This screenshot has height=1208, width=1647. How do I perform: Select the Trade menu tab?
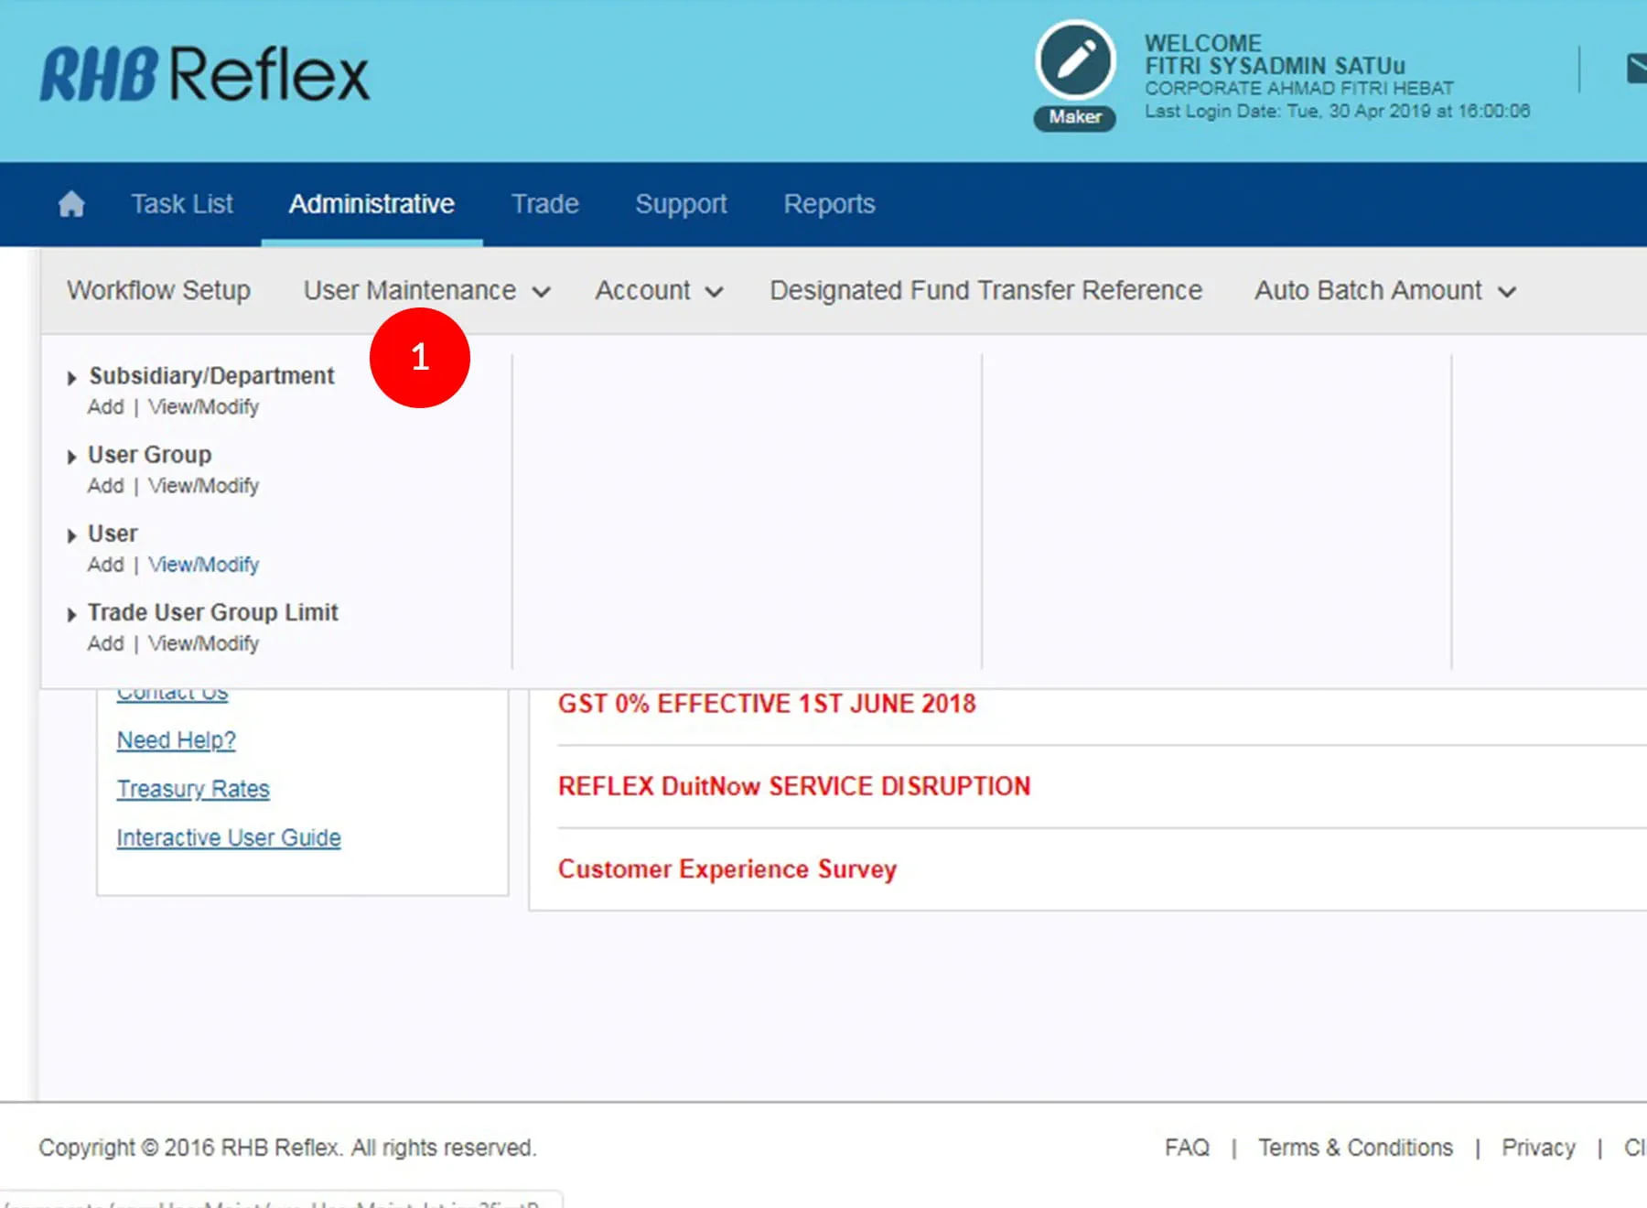click(x=544, y=203)
